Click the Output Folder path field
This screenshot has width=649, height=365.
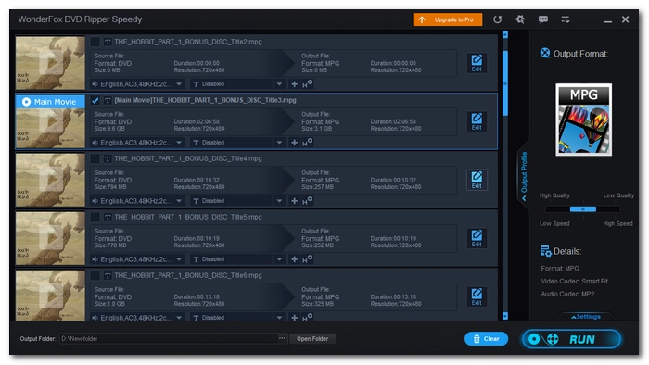[x=169, y=338]
